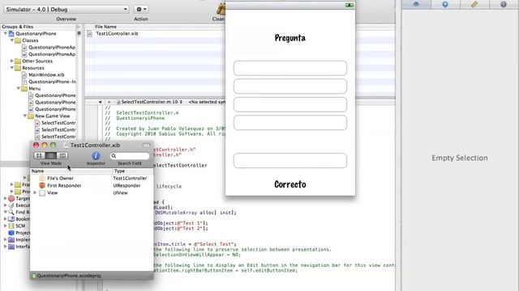The width and height of the screenshot is (519, 291).
Task: Switch to column view mode in xib window
Action: tap(62, 155)
